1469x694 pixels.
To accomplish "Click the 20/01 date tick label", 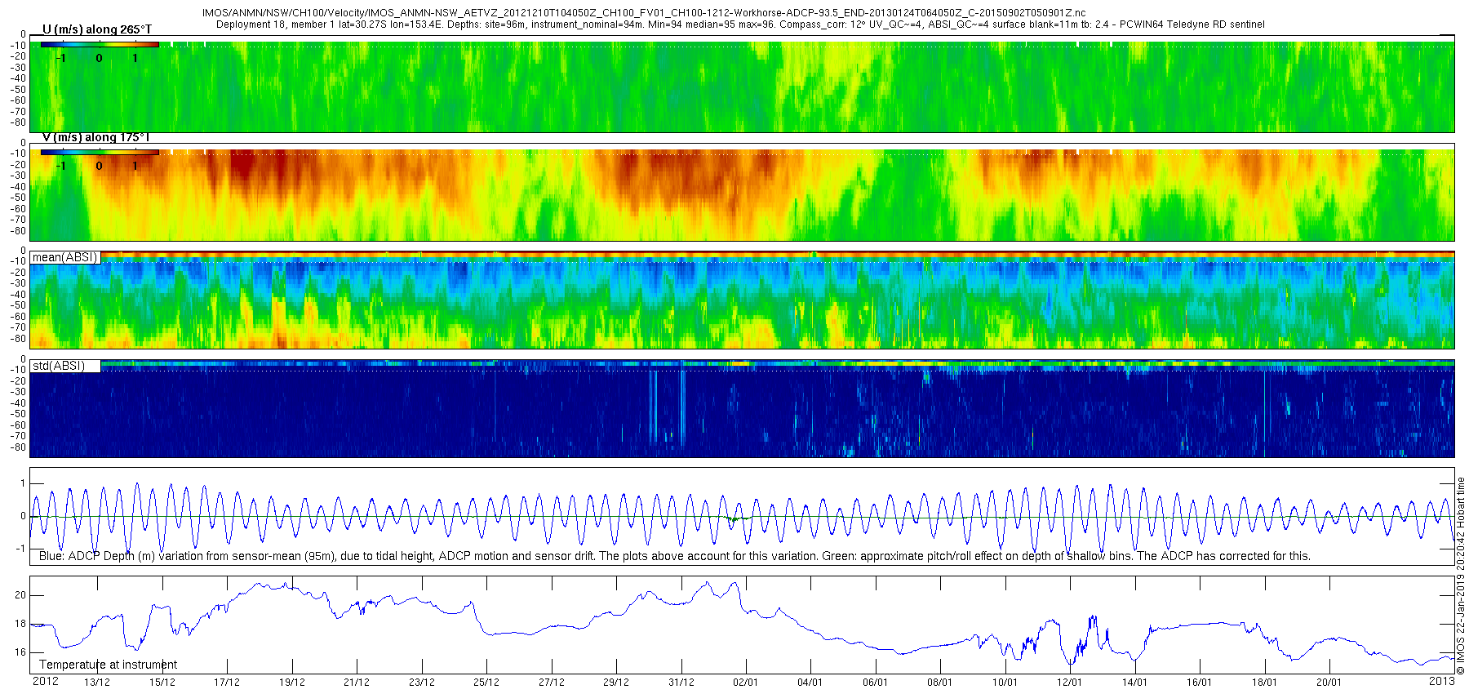I will click(x=1329, y=683).
